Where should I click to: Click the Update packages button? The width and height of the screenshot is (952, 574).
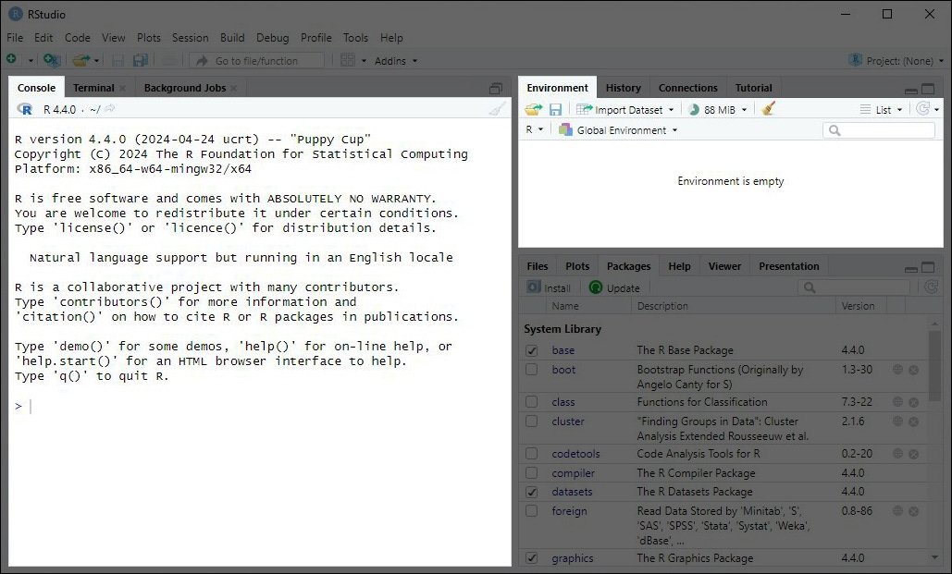coord(614,287)
